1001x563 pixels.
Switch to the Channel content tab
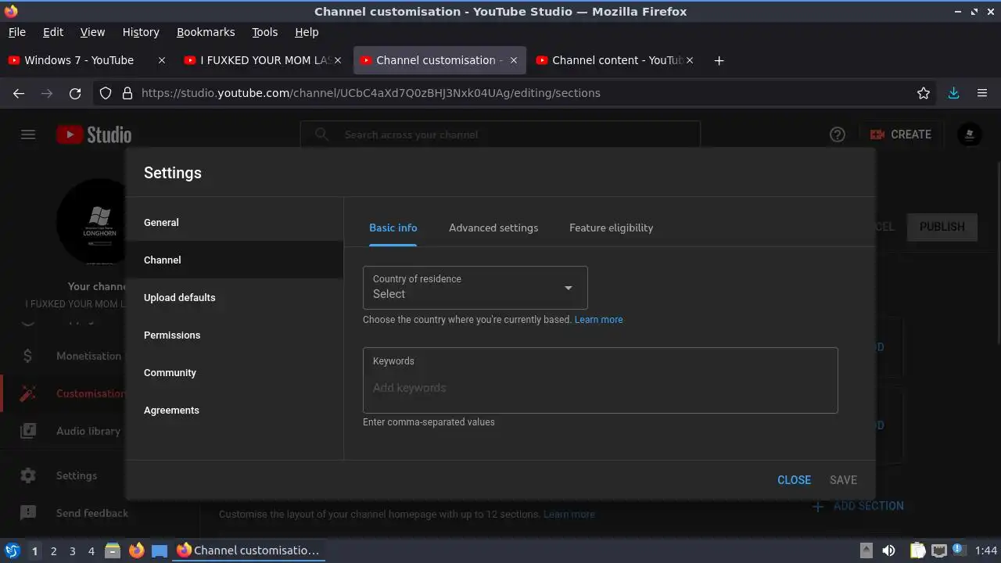(618, 60)
